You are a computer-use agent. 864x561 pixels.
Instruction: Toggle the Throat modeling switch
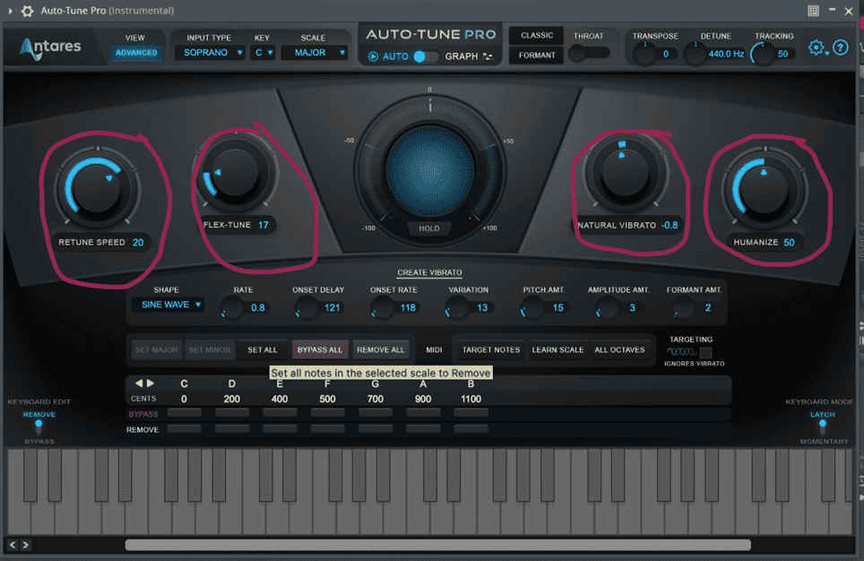[x=587, y=55]
